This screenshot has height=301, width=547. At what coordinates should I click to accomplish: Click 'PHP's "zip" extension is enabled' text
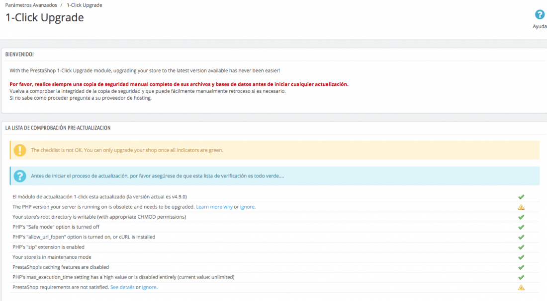(49, 247)
